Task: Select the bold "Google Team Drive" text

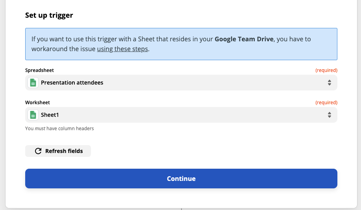Action: pos(244,39)
